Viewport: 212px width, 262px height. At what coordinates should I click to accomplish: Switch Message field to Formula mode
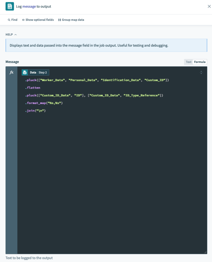[x=200, y=62]
